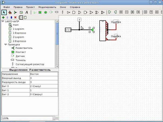
Task: Pick the round output pin tool
Action: [x=46, y=12]
